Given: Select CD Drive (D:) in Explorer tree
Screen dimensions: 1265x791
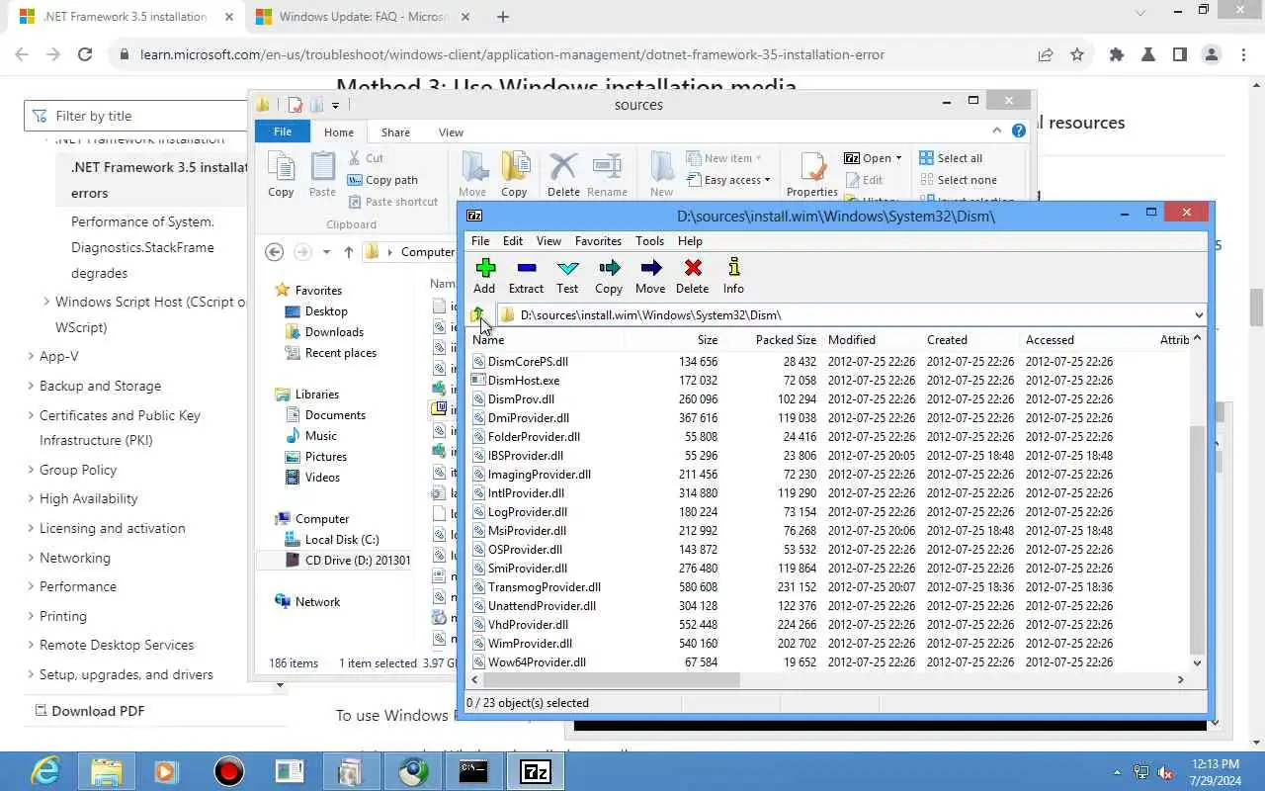Looking at the screenshot, I should tap(347, 560).
